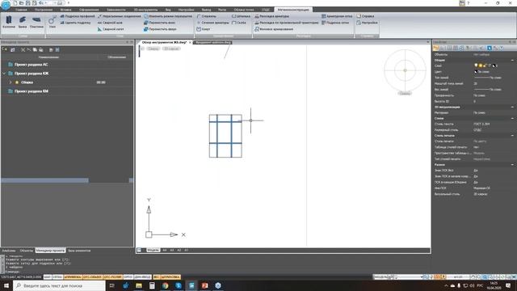Screen dimensions: 517x291
Task: Collapse Проект раздела КЖ node
Action: coord(4,74)
